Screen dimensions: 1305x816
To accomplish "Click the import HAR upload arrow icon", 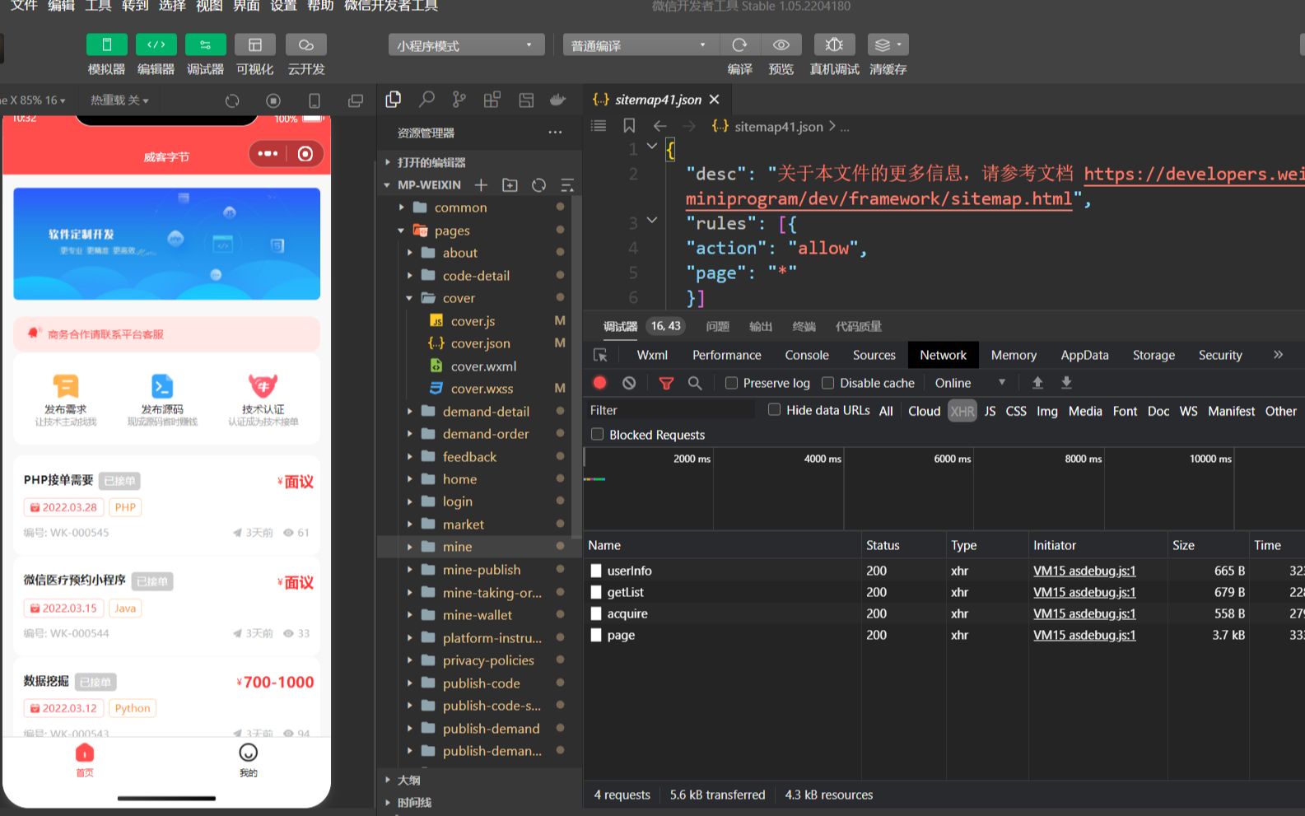I will pyautogui.click(x=1037, y=383).
